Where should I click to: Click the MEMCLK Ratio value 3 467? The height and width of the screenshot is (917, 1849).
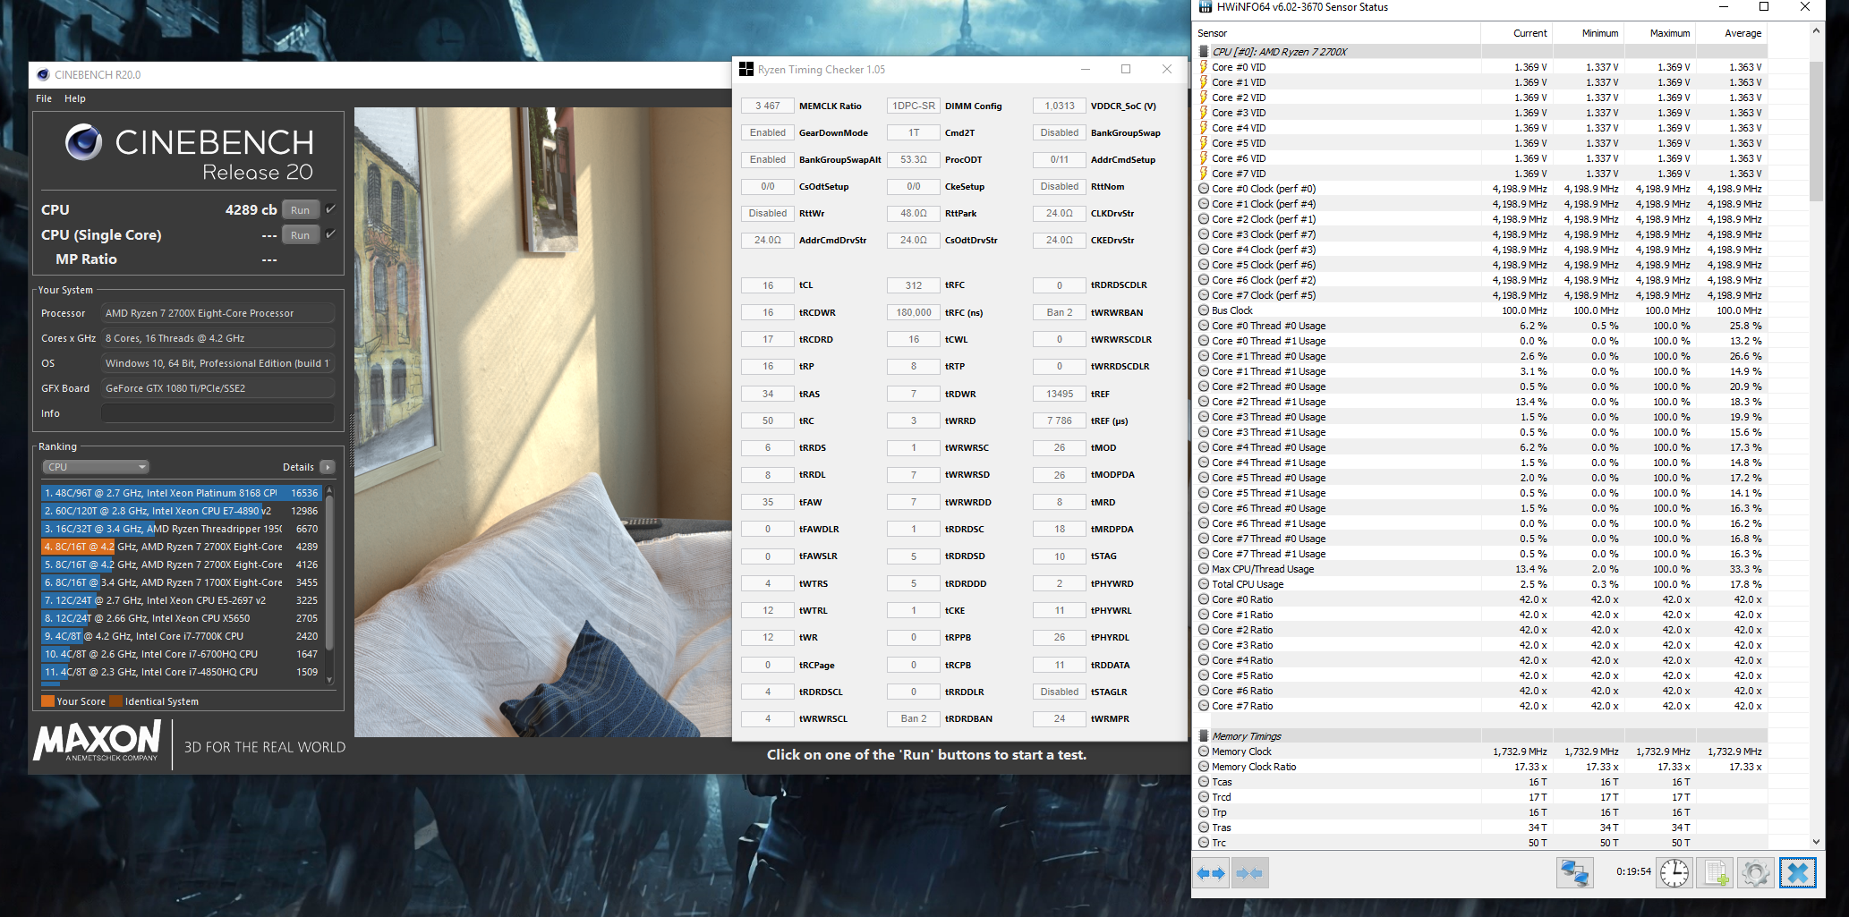[x=768, y=106]
